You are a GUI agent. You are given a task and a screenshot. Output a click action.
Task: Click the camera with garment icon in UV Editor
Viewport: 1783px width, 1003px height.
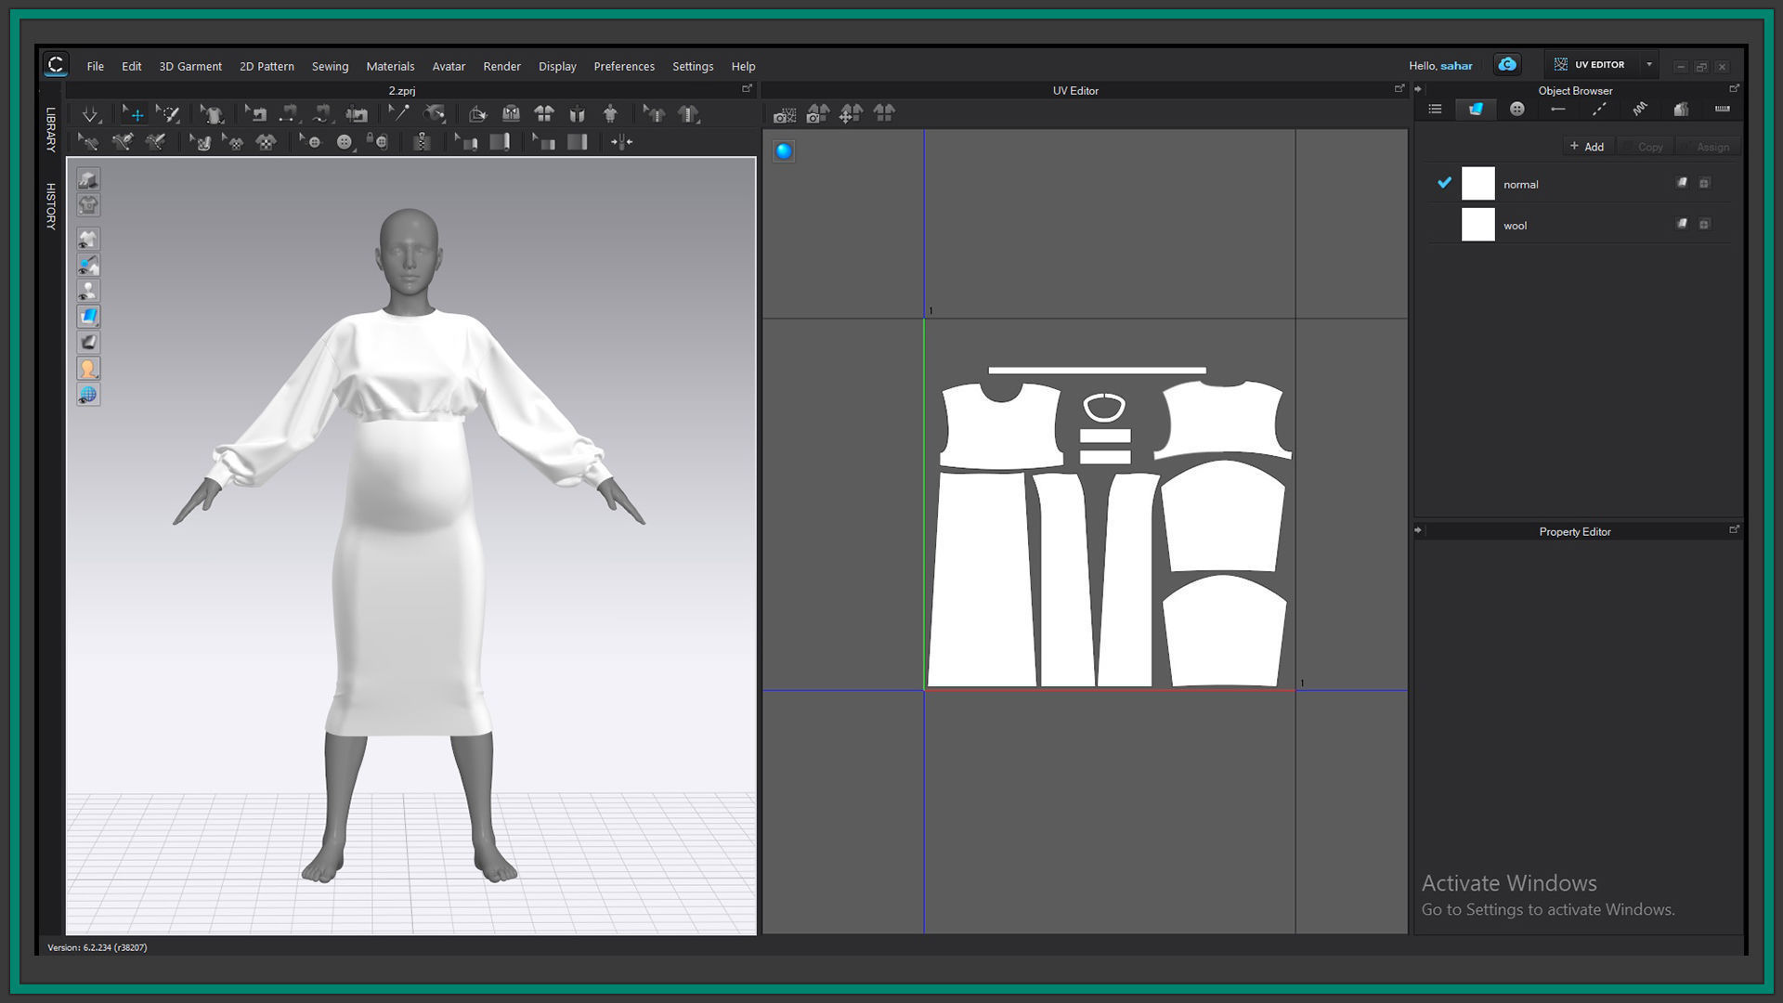pyautogui.click(x=817, y=113)
